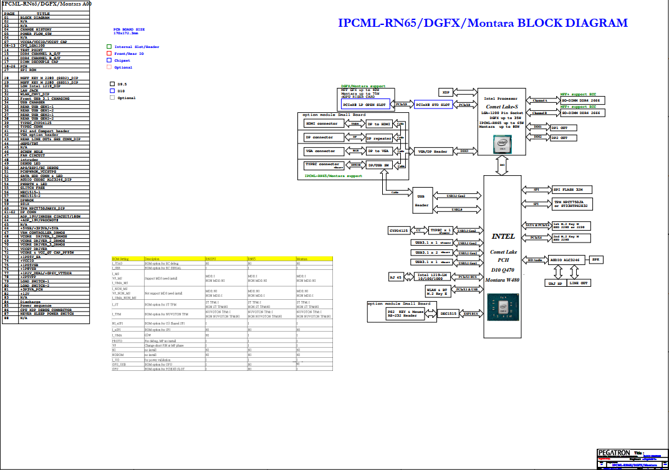Click the Channel B memory arrow
This screenshot has height=470, width=669.
(x=543, y=113)
